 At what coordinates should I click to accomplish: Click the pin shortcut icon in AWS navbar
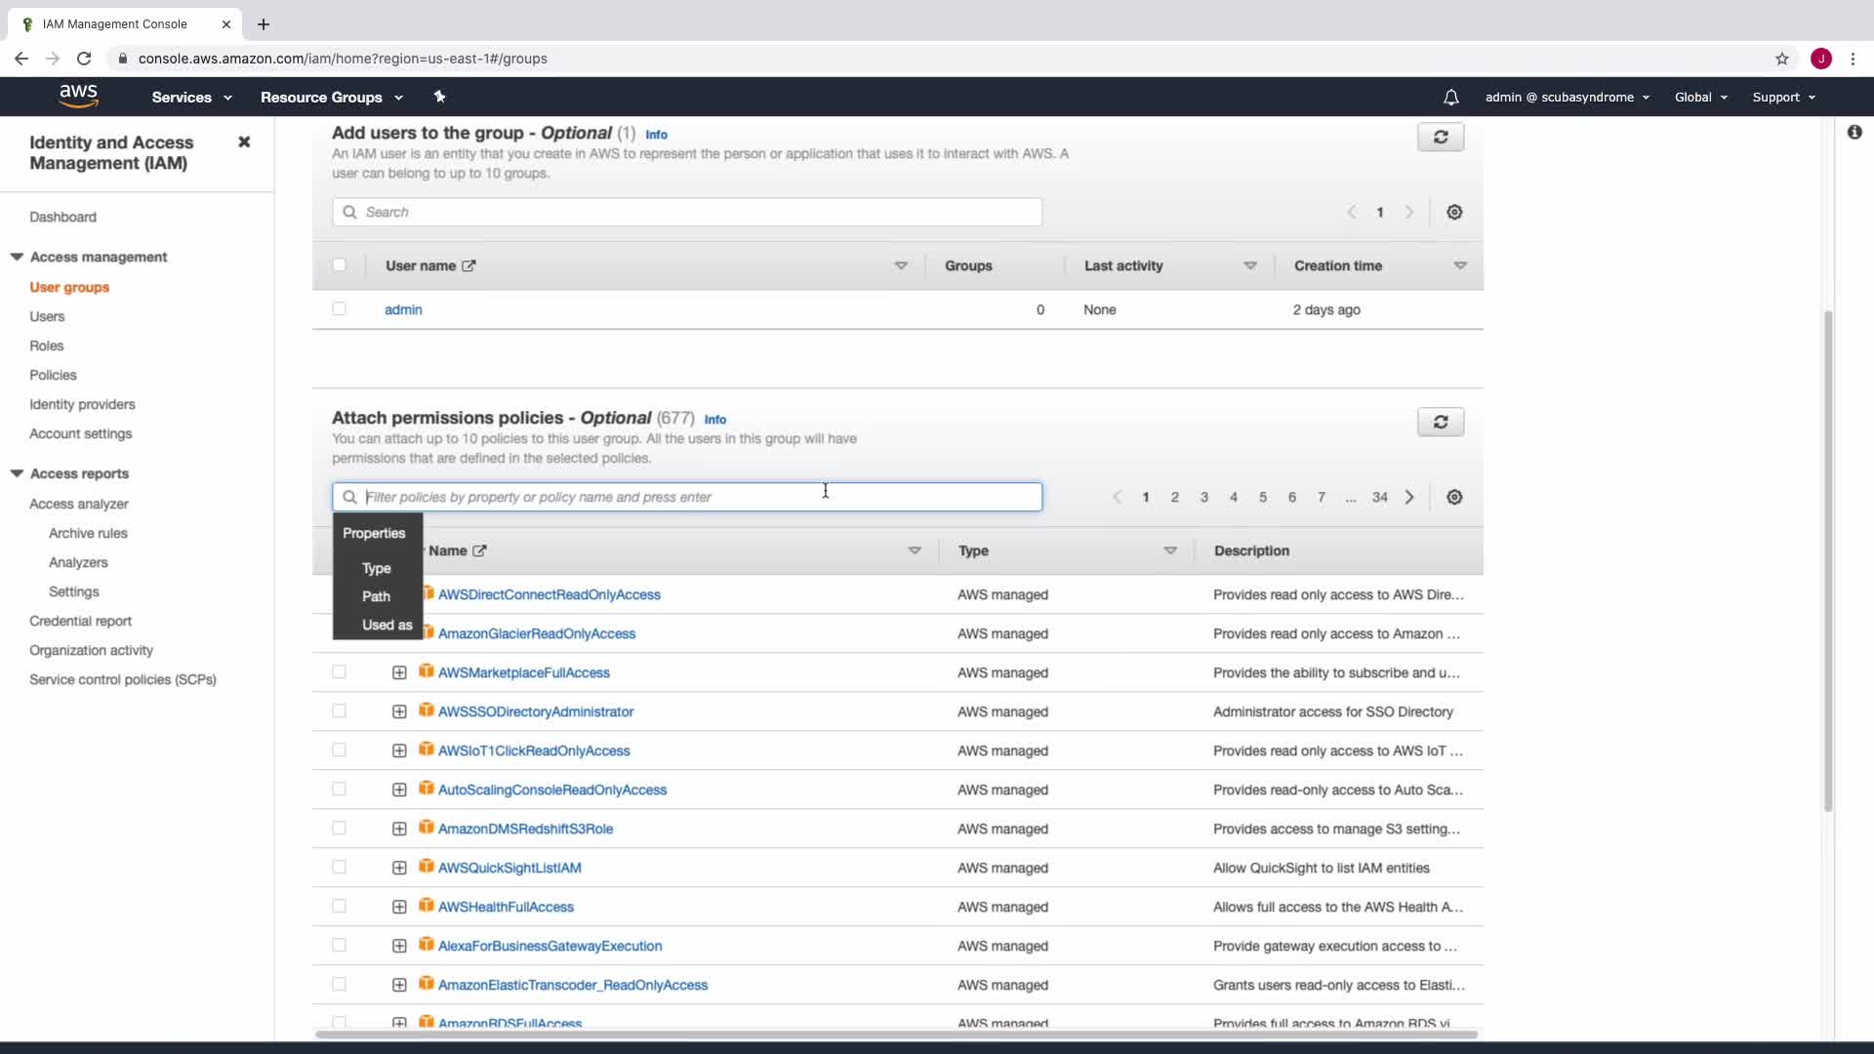[439, 97]
